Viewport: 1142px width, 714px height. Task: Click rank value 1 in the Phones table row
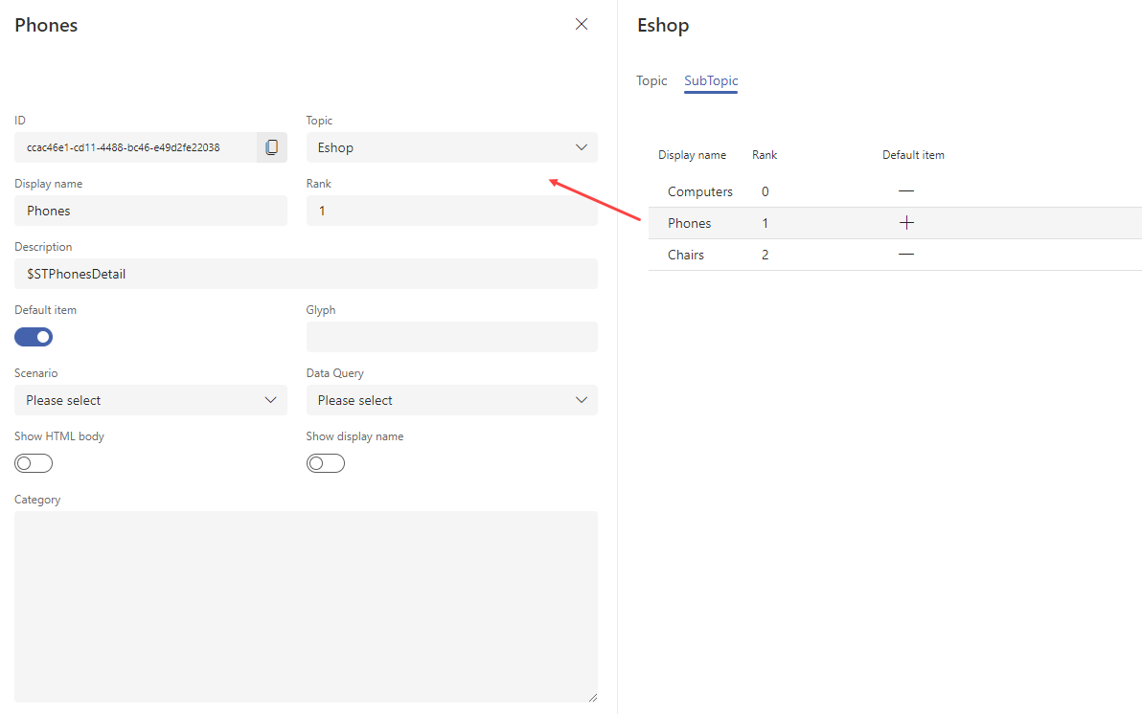click(765, 223)
